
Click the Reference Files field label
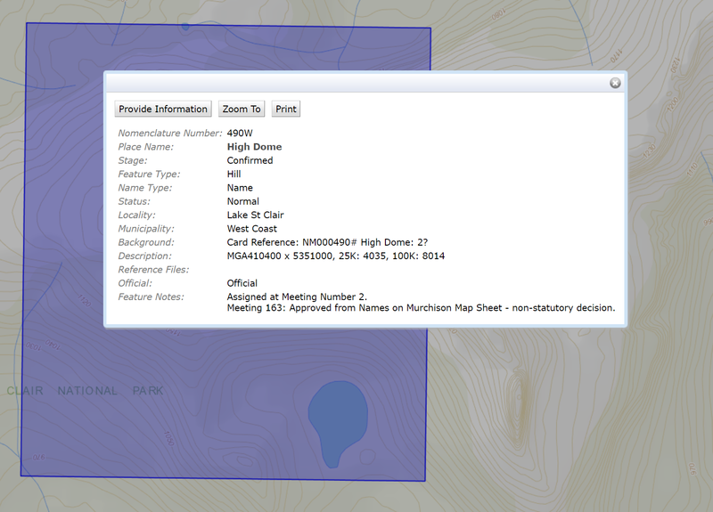(x=153, y=270)
